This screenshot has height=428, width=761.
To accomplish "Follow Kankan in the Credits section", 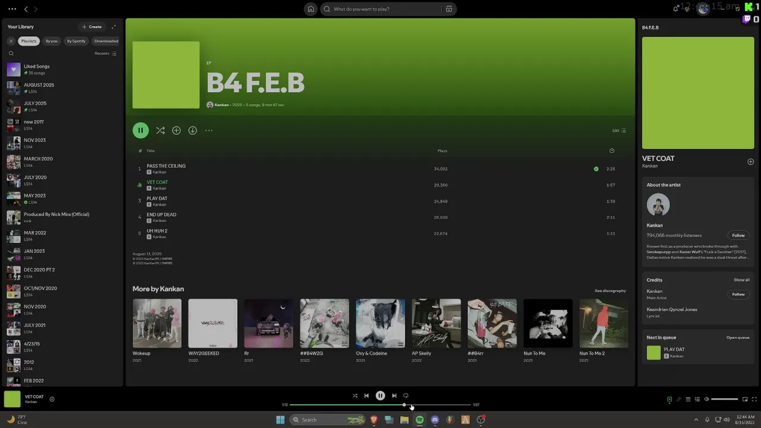I will click(x=738, y=294).
